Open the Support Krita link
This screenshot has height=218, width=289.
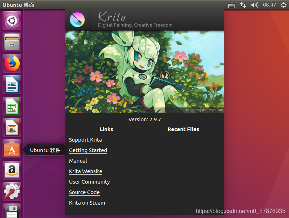click(x=85, y=140)
